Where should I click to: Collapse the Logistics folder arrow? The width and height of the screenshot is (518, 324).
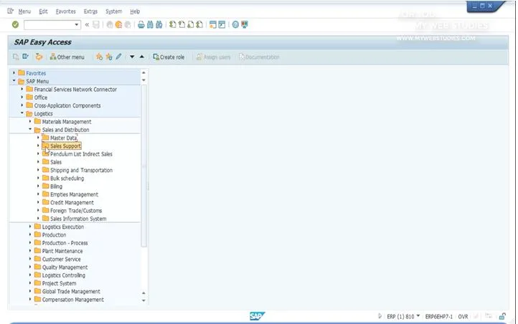click(22, 113)
